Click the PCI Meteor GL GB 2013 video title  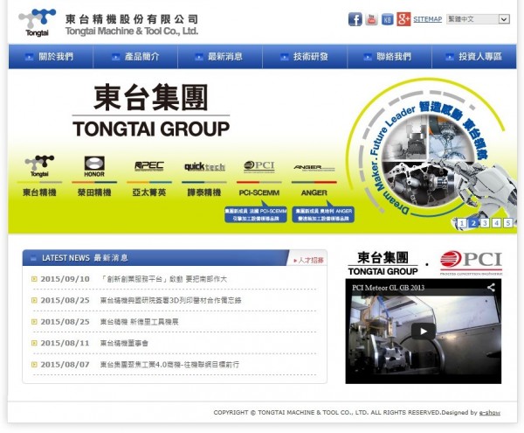pyautogui.click(x=388, y=288)
